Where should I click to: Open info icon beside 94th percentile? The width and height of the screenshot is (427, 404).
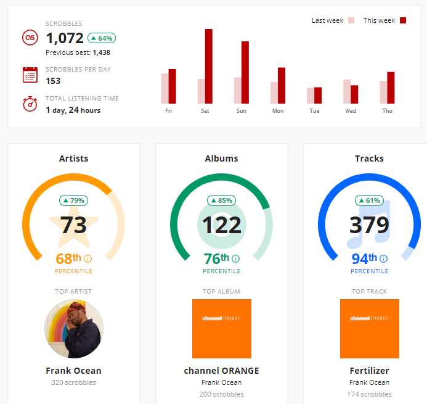point(383,258)
